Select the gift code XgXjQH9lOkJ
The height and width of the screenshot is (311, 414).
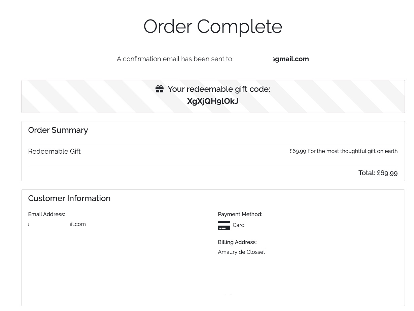click(x=213, y=101)
